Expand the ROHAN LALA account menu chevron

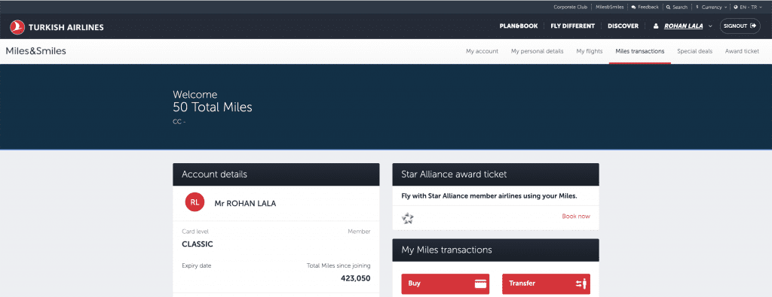click(x=710, y=26)
